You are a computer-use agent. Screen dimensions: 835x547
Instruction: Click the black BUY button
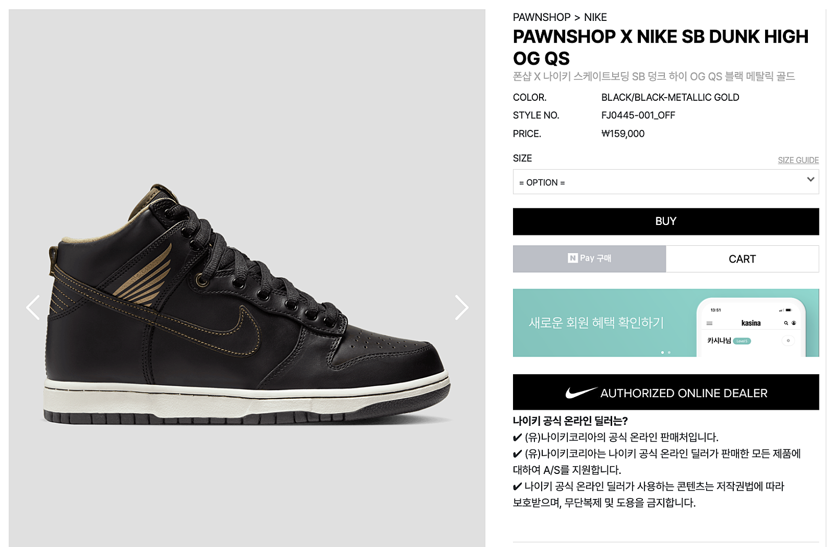point(665,221)
